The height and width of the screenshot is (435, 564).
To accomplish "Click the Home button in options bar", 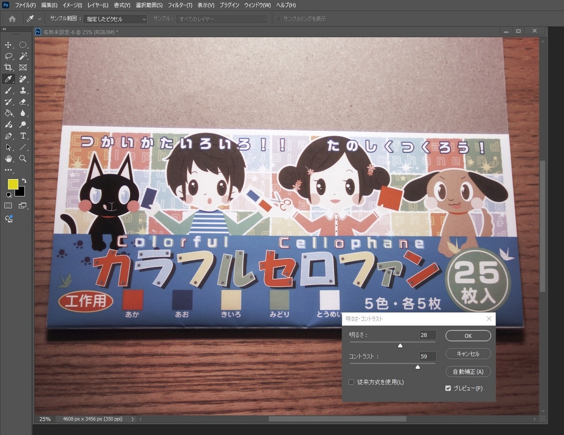I will click(12, 19).
